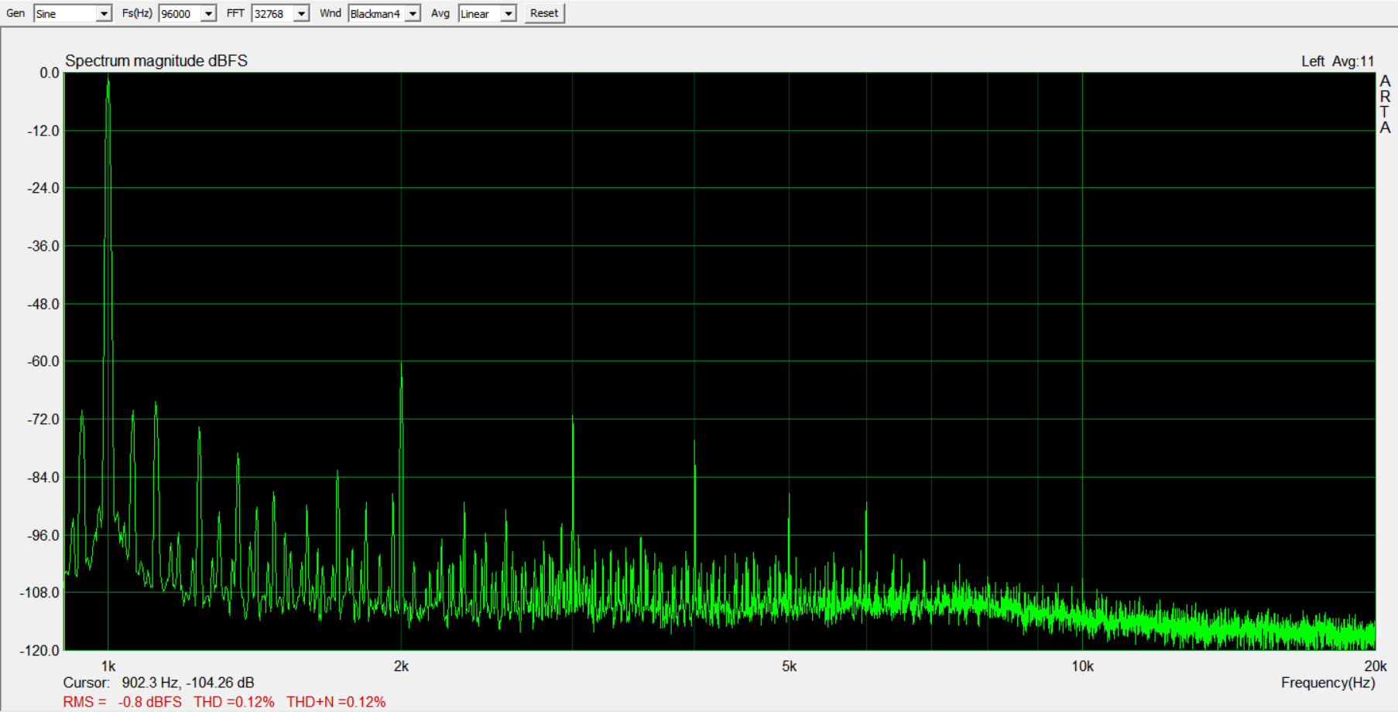Click the 'Spectrum magnitude dBFS' title

156,61
